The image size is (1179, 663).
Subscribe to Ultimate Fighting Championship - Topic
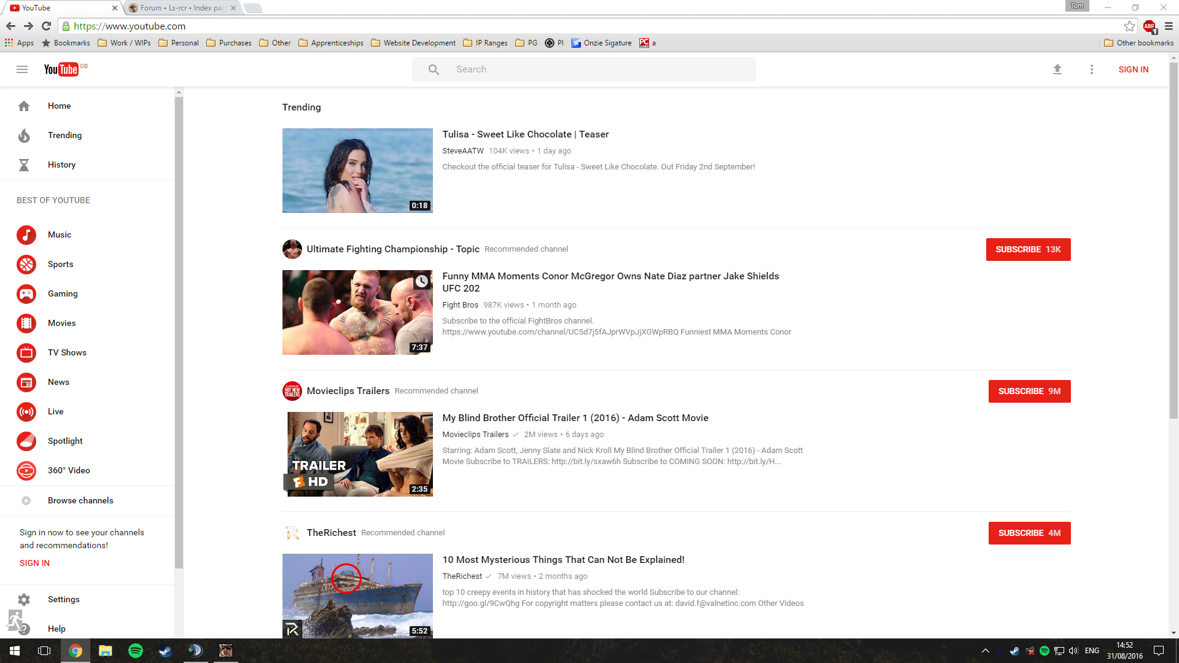pyautogui.click(x=1028, y=249)
